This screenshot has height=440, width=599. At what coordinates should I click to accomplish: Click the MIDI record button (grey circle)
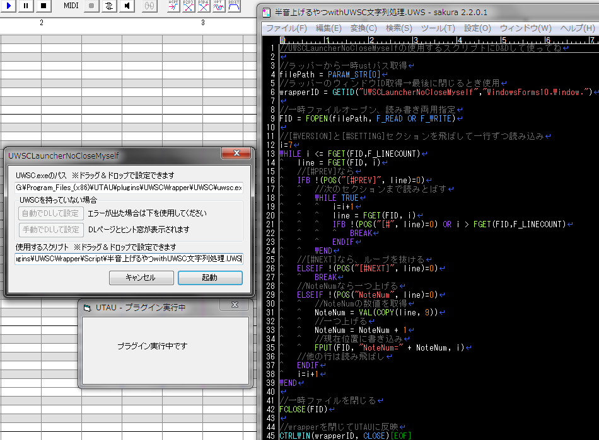pos(91,6)
